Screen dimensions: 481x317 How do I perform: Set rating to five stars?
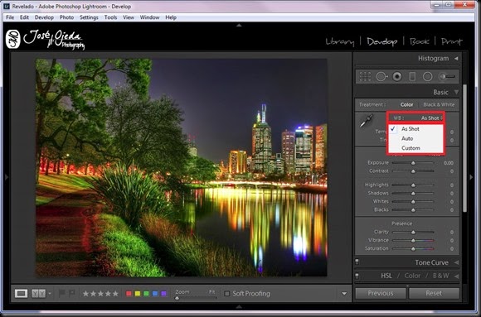point(115,294)
